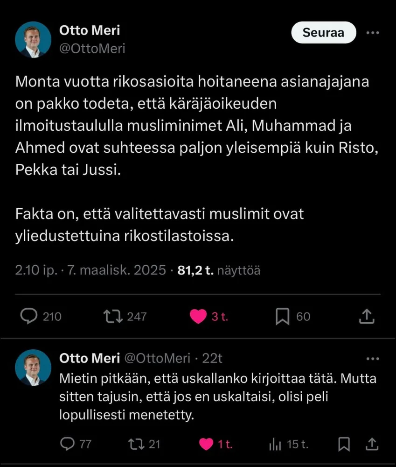Bookmark the main post with 60 saves
Viewport: 396px width, 467px height.
tap(283, 317)
